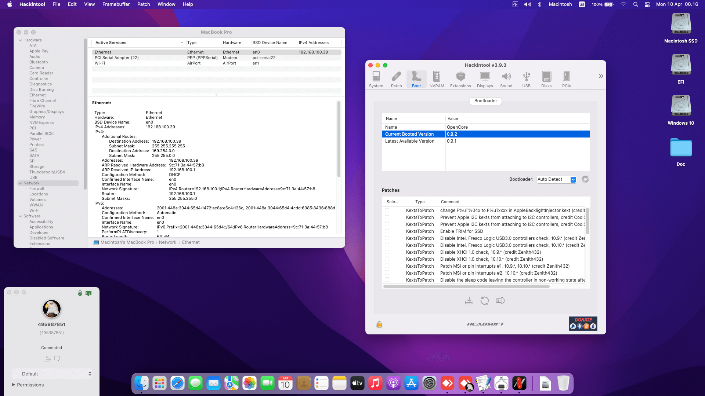The height and width of the screenshot is (396, 705).
Task: Open the Disks section in Hackintool
Action: point(546,79)
